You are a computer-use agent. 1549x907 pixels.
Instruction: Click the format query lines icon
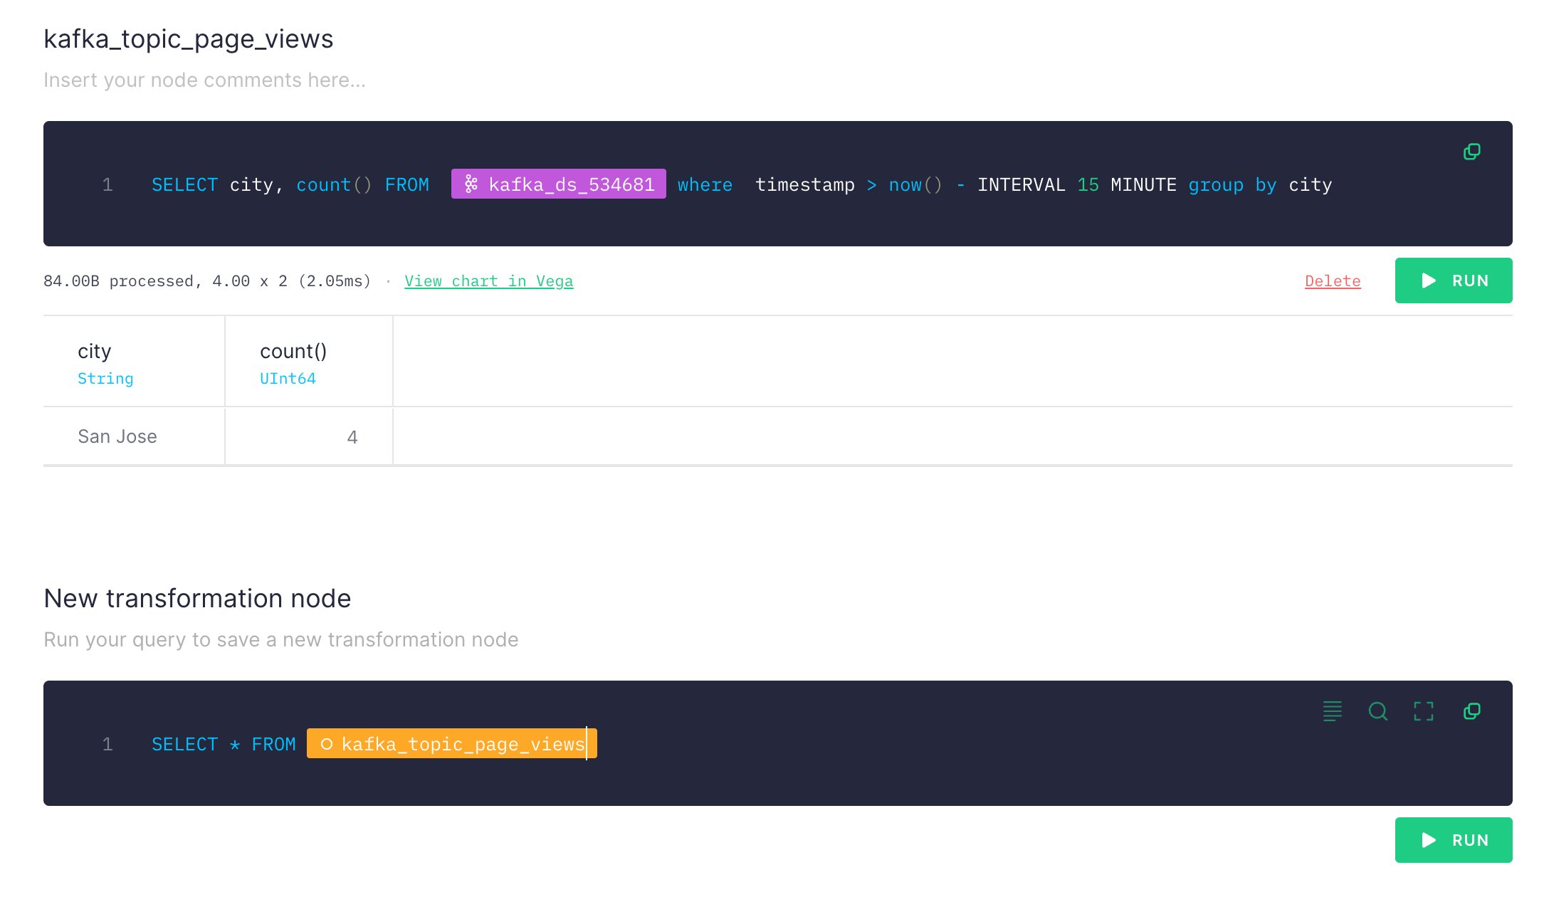click(x=1332, y=711)
